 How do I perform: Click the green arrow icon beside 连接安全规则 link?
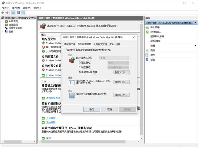[43, 98]
